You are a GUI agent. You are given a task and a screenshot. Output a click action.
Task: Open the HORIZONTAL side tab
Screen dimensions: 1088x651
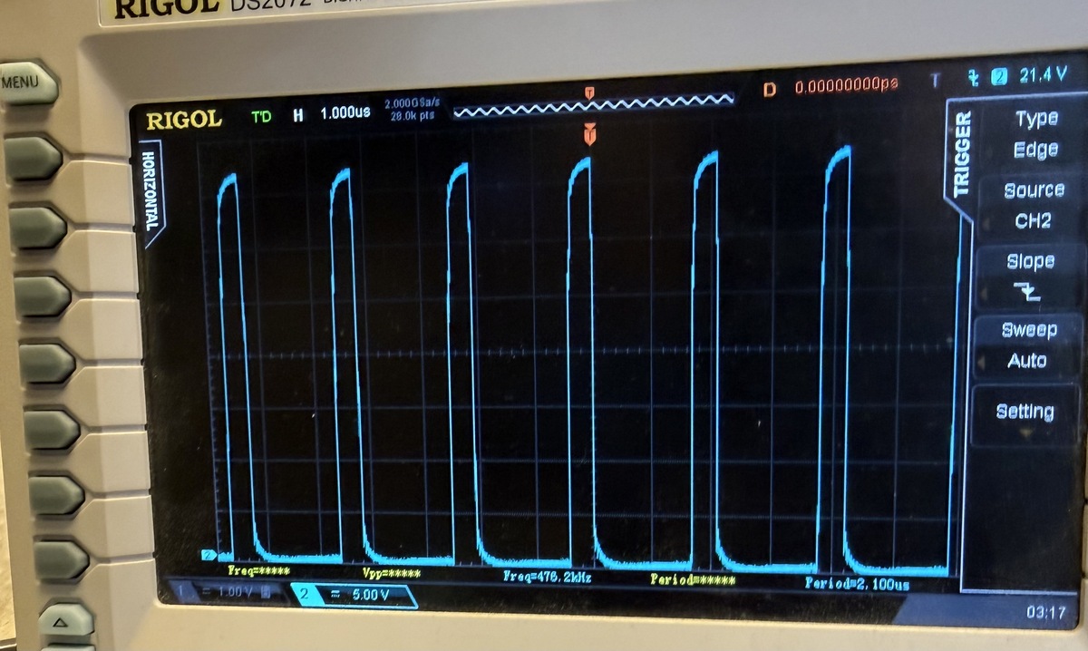click(x=152, y=193)
